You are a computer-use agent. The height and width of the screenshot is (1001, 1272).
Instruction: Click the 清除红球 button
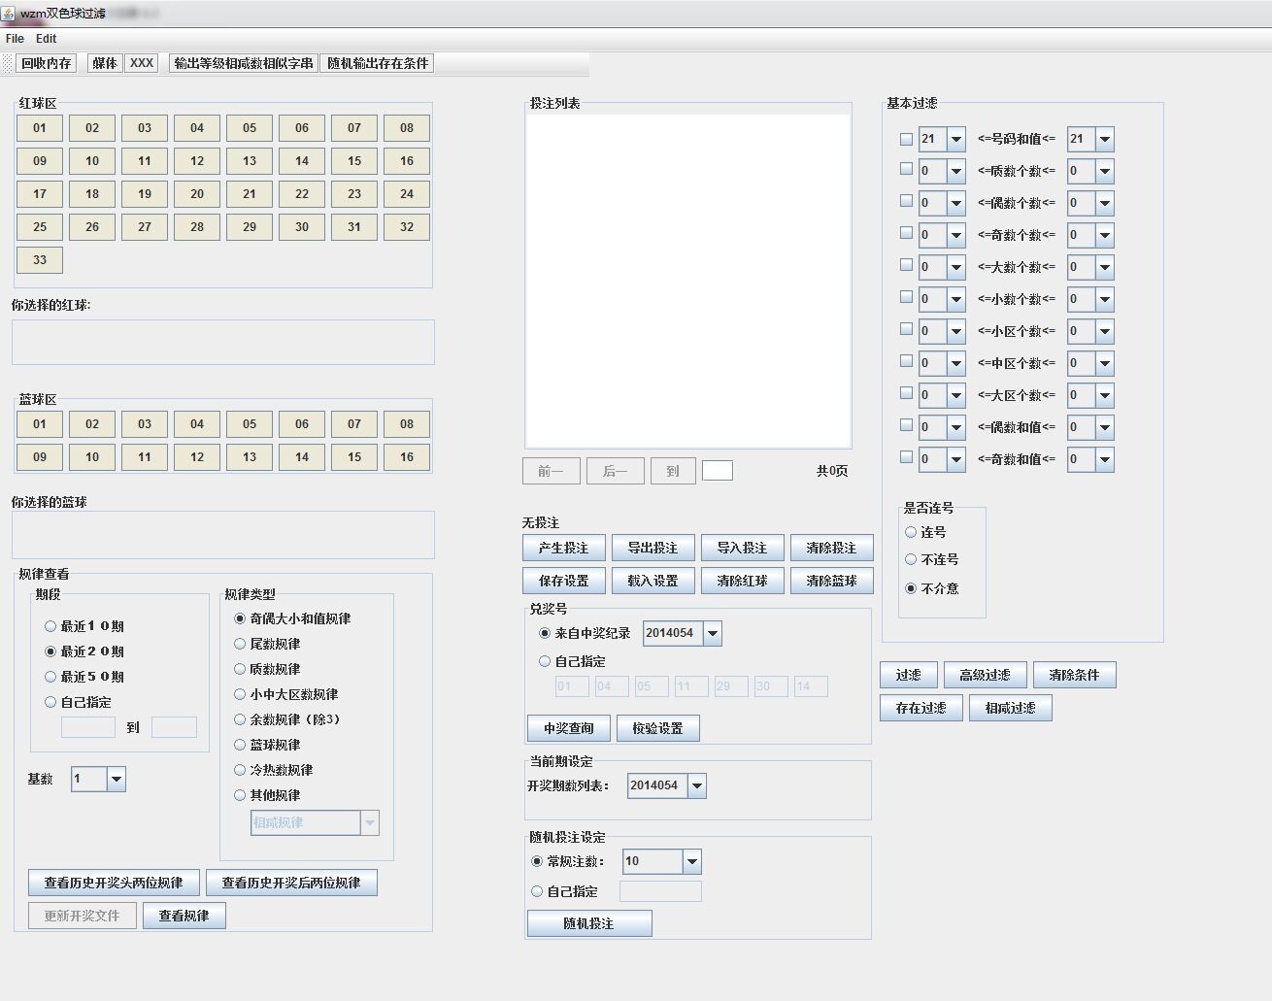click(x=742, y=581)
